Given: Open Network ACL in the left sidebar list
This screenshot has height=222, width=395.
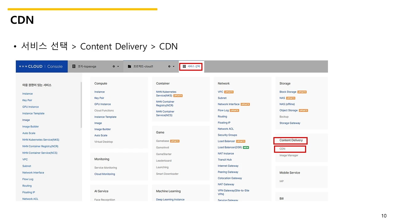Looking at the screenshot, I should (x=30, y=199).
